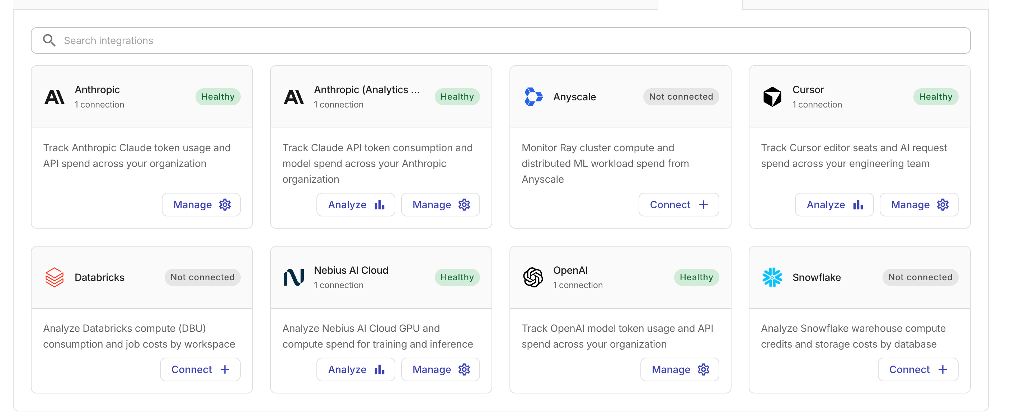Image resolution: width=1011 pixels, height=420 pixels.
Task: Click the Healthy badge on OpenAI card
Action: click(x=696, y=277)
